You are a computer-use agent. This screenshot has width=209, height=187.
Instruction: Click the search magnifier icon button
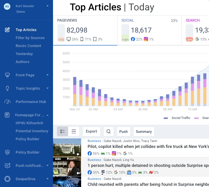[x=109, y=132]
